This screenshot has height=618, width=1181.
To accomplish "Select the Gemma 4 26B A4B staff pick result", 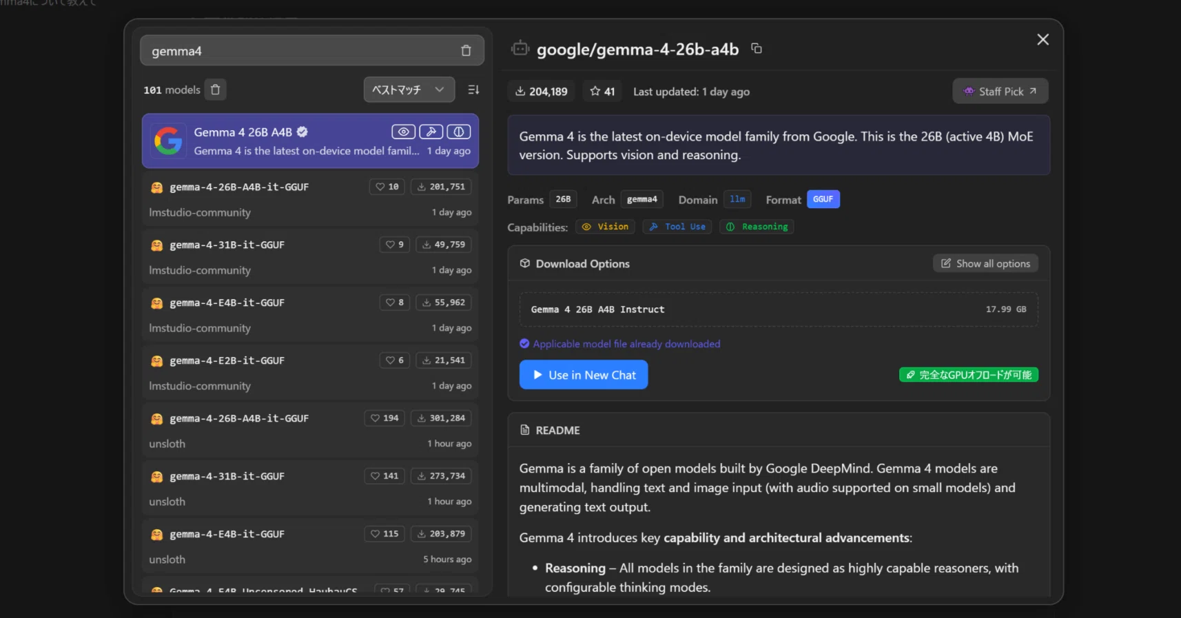I will (310, 141).
